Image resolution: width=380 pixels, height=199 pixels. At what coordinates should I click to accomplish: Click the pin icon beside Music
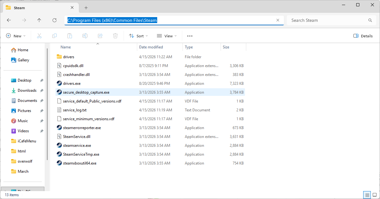[42, 121]
